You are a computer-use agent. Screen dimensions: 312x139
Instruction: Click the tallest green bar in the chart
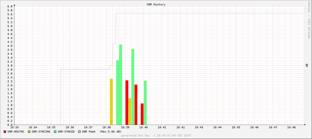click(121, 85)
